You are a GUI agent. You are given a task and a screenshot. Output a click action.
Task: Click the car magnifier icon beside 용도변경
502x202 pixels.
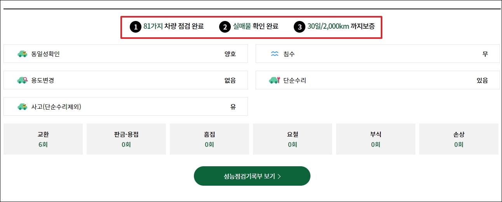(x=23, y=80)
